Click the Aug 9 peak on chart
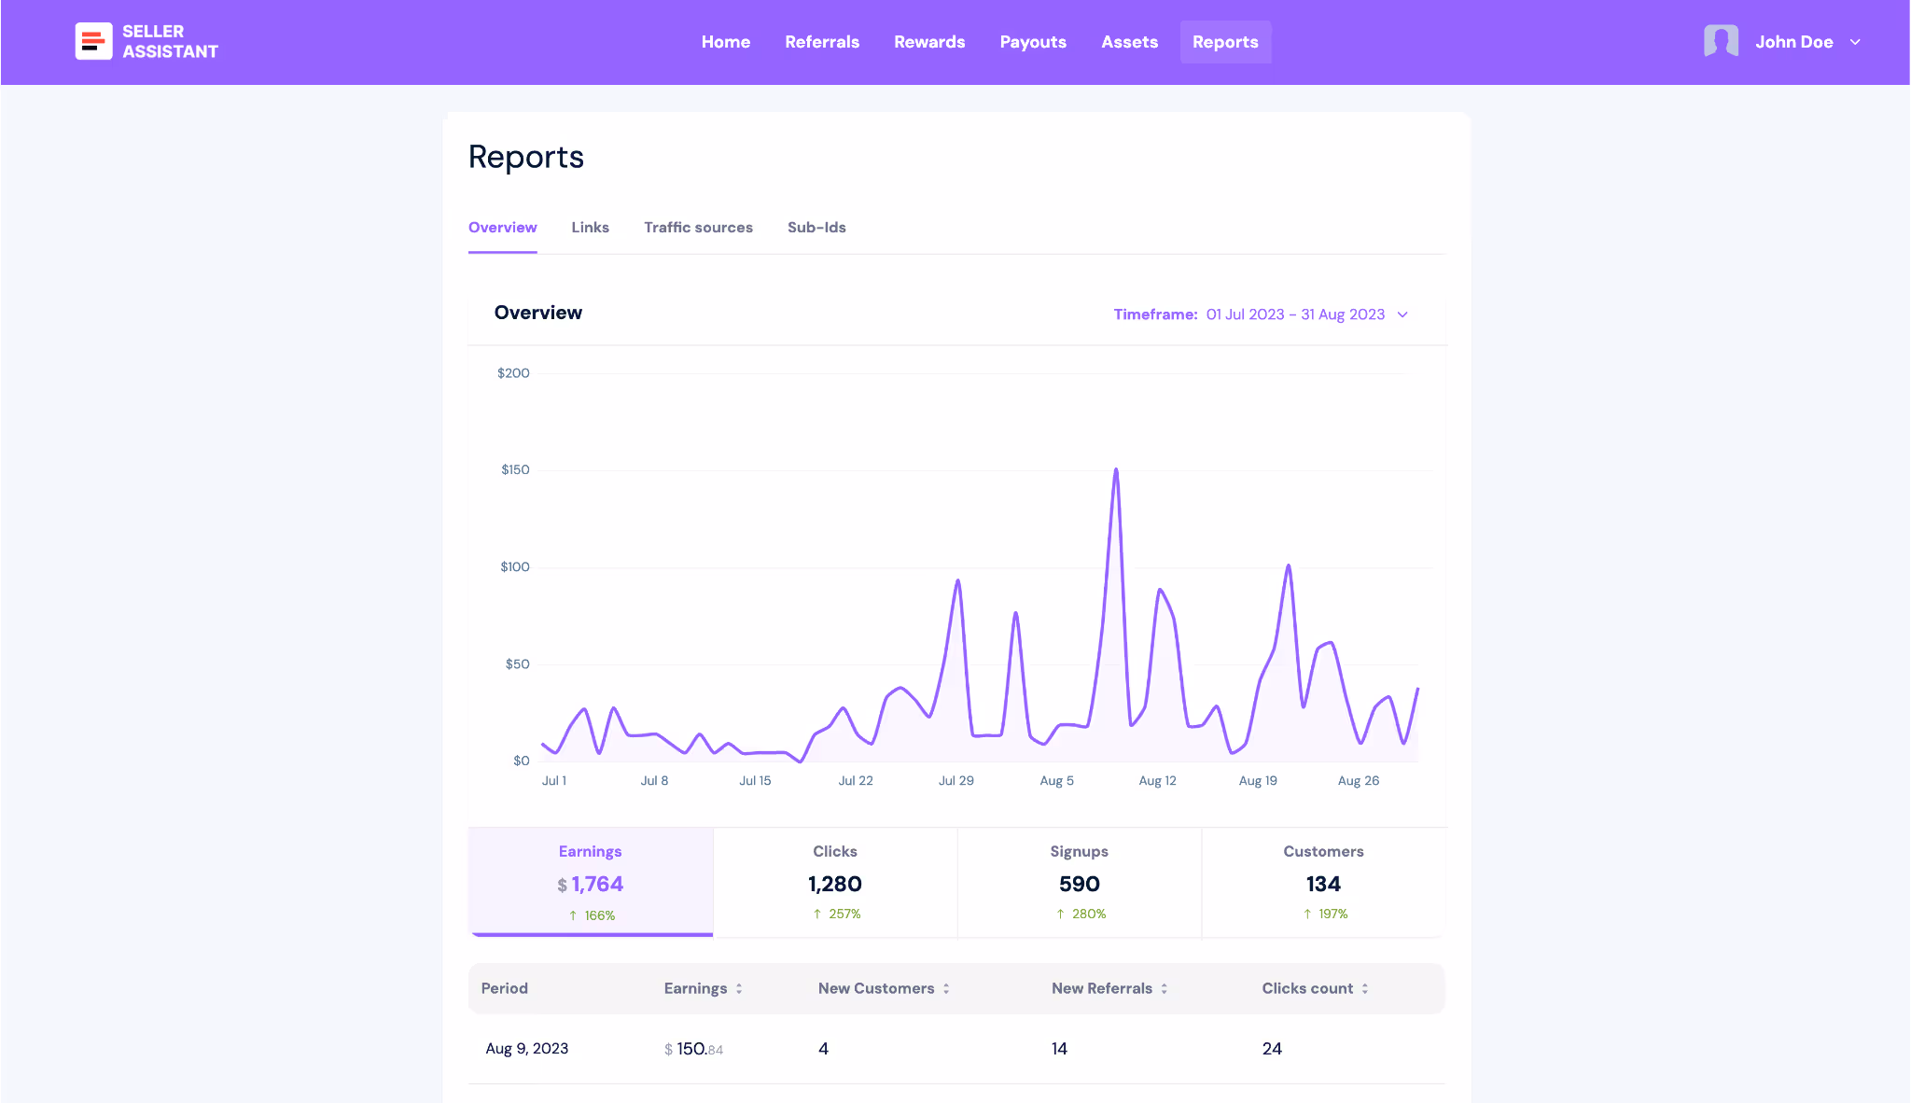Screen dimensions: 1911x1103 1116,470
